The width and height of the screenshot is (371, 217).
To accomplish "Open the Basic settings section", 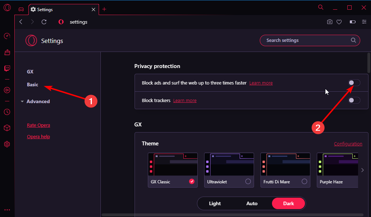I will [32, 85].
